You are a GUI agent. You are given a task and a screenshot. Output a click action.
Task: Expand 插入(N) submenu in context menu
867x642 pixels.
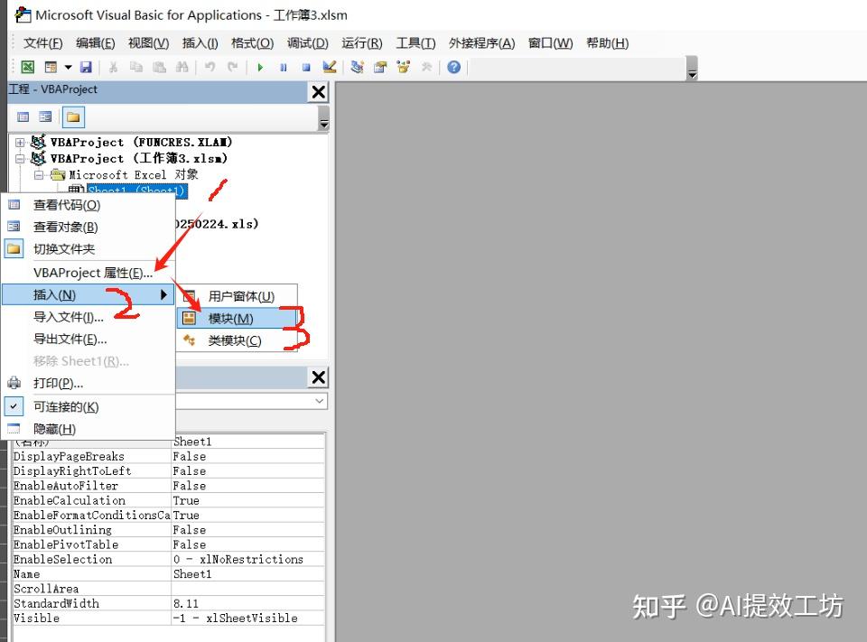click(x=89, y=294)
